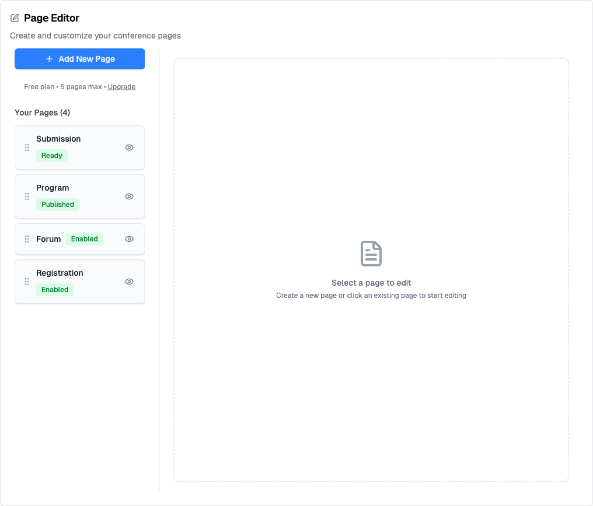The image size is (593, 506).
Task: Click the Enabled badge under Registration
Action: [x=55, y=290]
